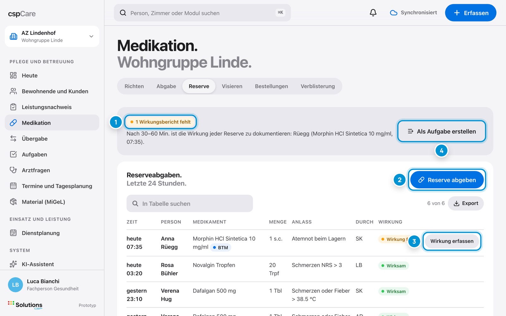Open the KI-Assistent sparkle icon

point(13,264)
